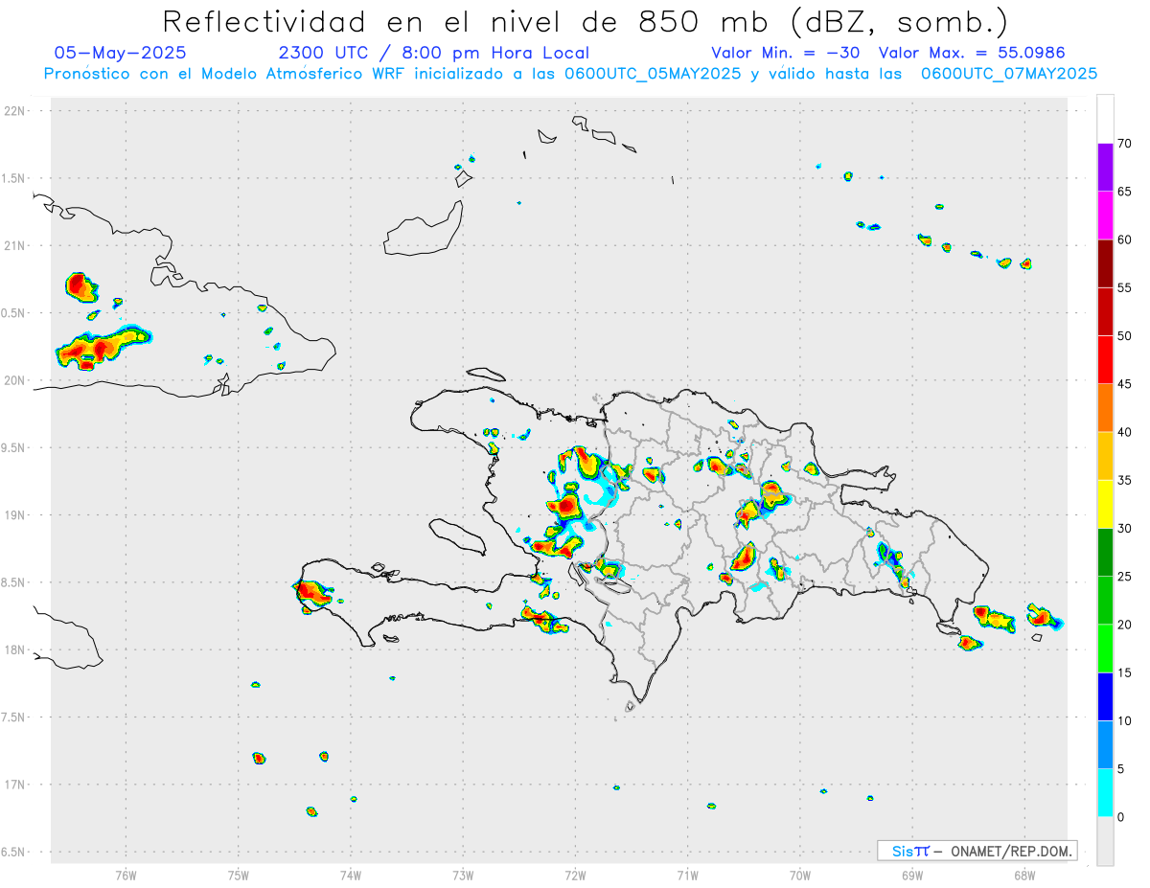Select the '18N' latitude label
This screenshot has height=888, width=1150.
point(16,649)
